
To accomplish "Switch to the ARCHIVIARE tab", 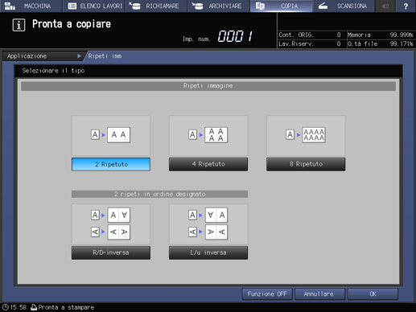I will pos(218,6).
